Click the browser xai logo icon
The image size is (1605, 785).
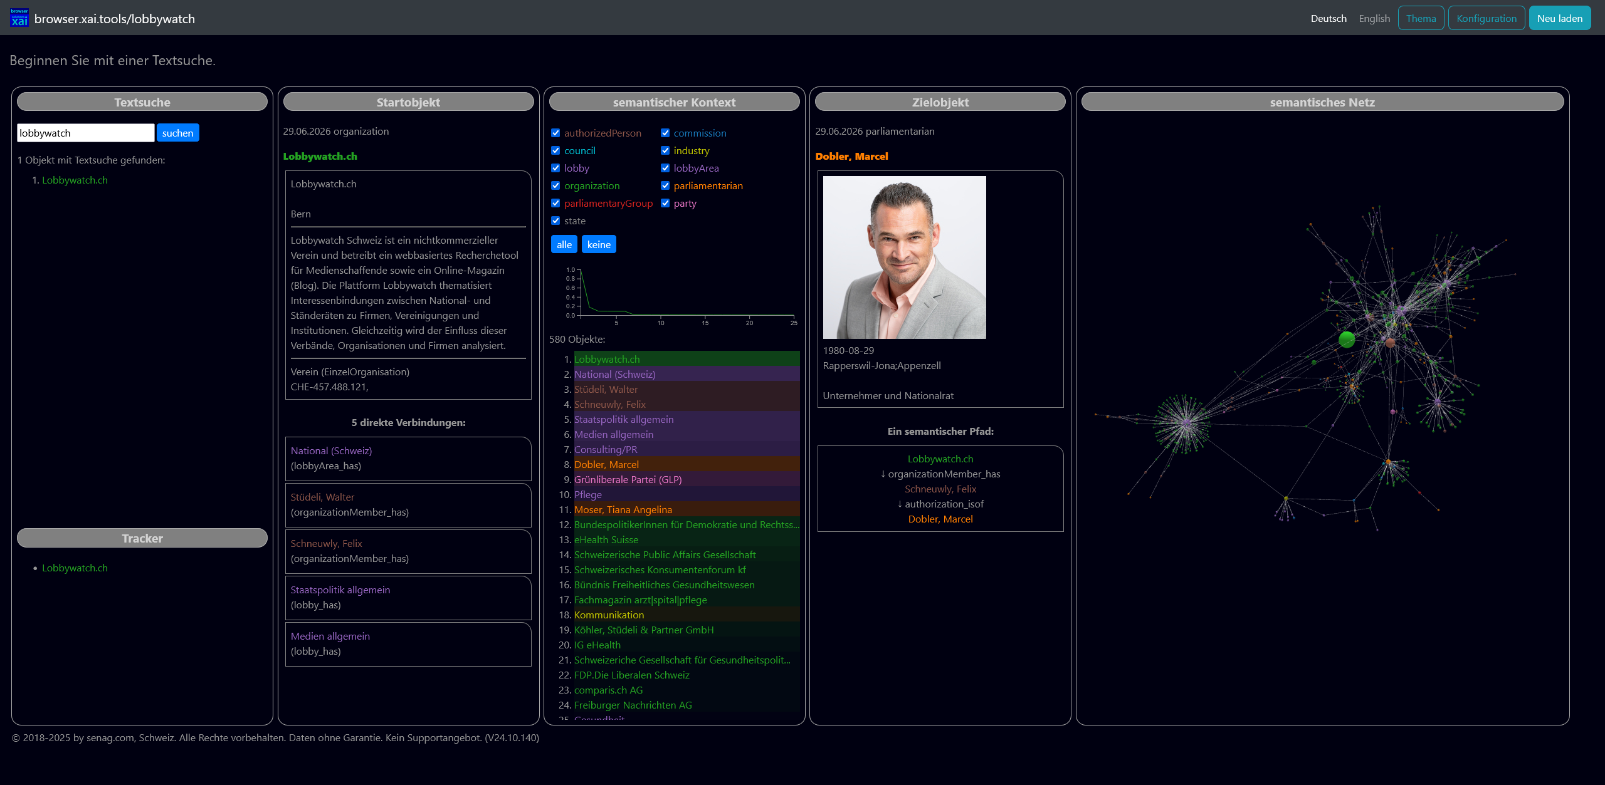19,18
